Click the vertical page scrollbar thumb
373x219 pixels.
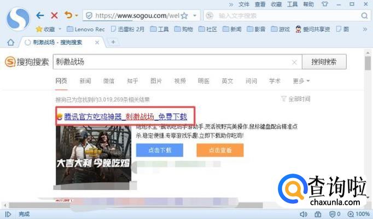368,63
